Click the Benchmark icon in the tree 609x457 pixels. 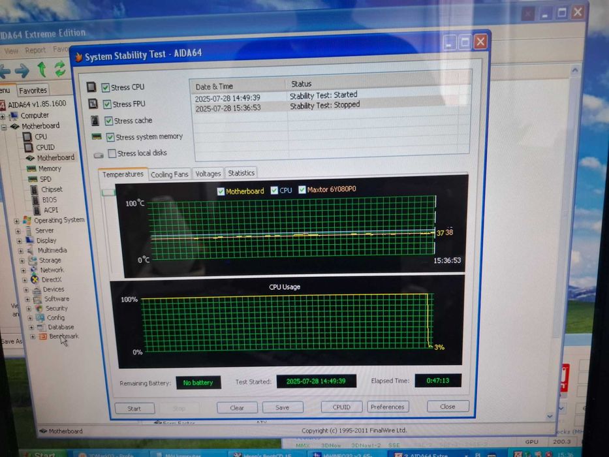coord(43,336)
